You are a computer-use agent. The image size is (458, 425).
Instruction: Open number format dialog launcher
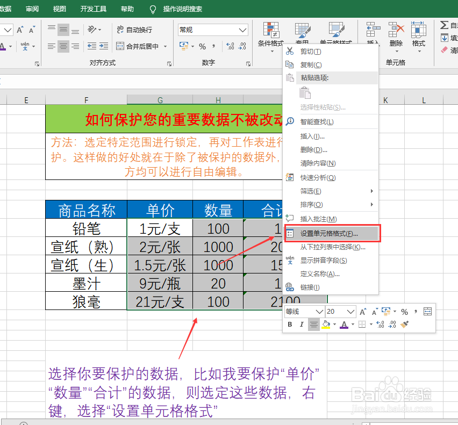[248, 63]
